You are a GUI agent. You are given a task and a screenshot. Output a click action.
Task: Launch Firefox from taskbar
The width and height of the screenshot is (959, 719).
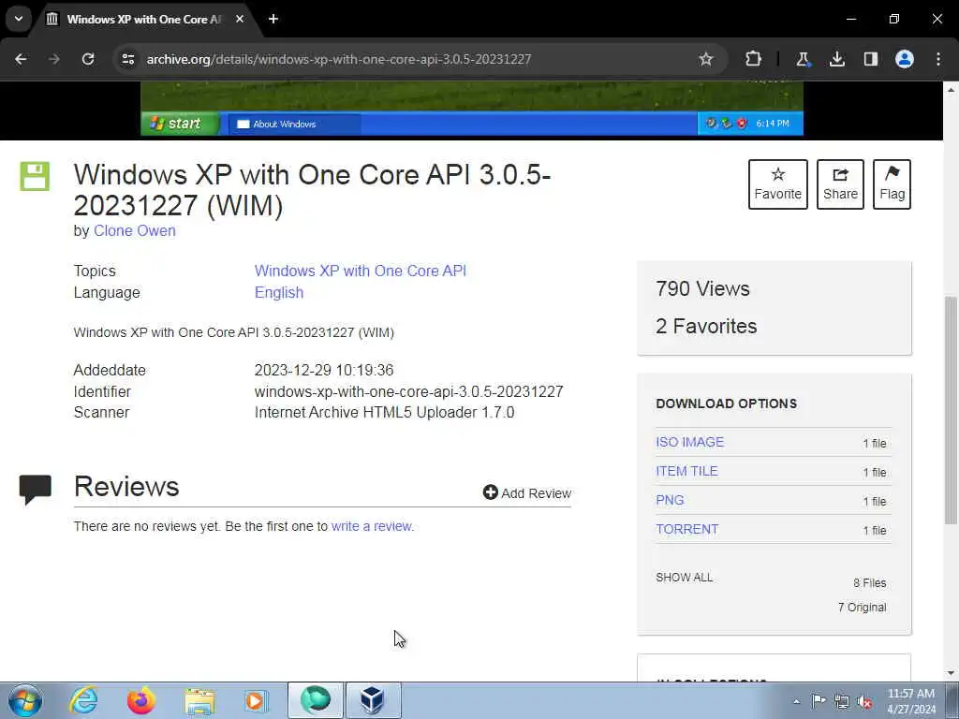pyautogui.click(x=141, y=700)
